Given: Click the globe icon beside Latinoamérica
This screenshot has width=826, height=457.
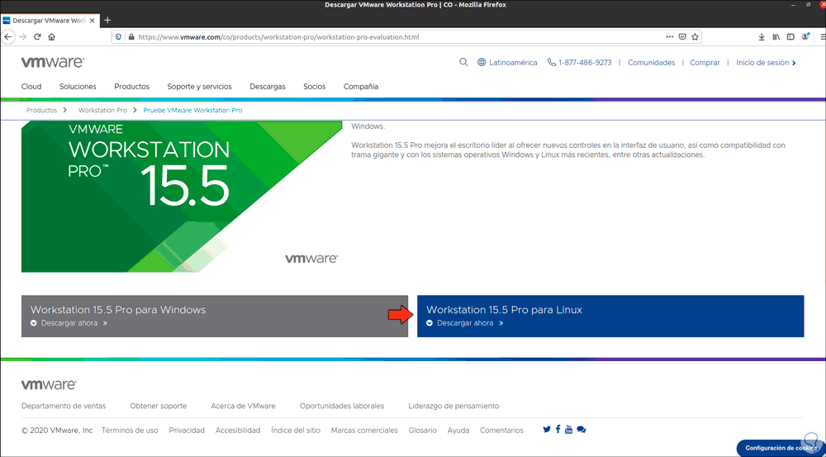Looking at the screenshot, I should (x=482, y=62).
